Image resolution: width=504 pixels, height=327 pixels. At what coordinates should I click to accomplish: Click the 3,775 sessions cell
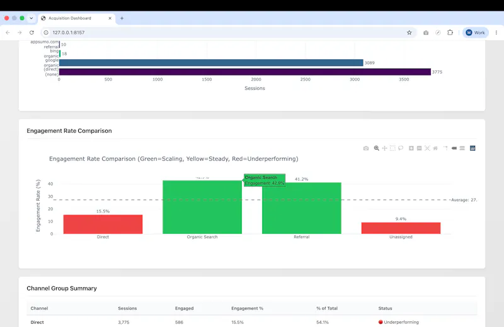123,322
